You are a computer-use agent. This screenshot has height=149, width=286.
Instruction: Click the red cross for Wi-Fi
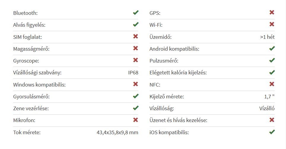272,24
